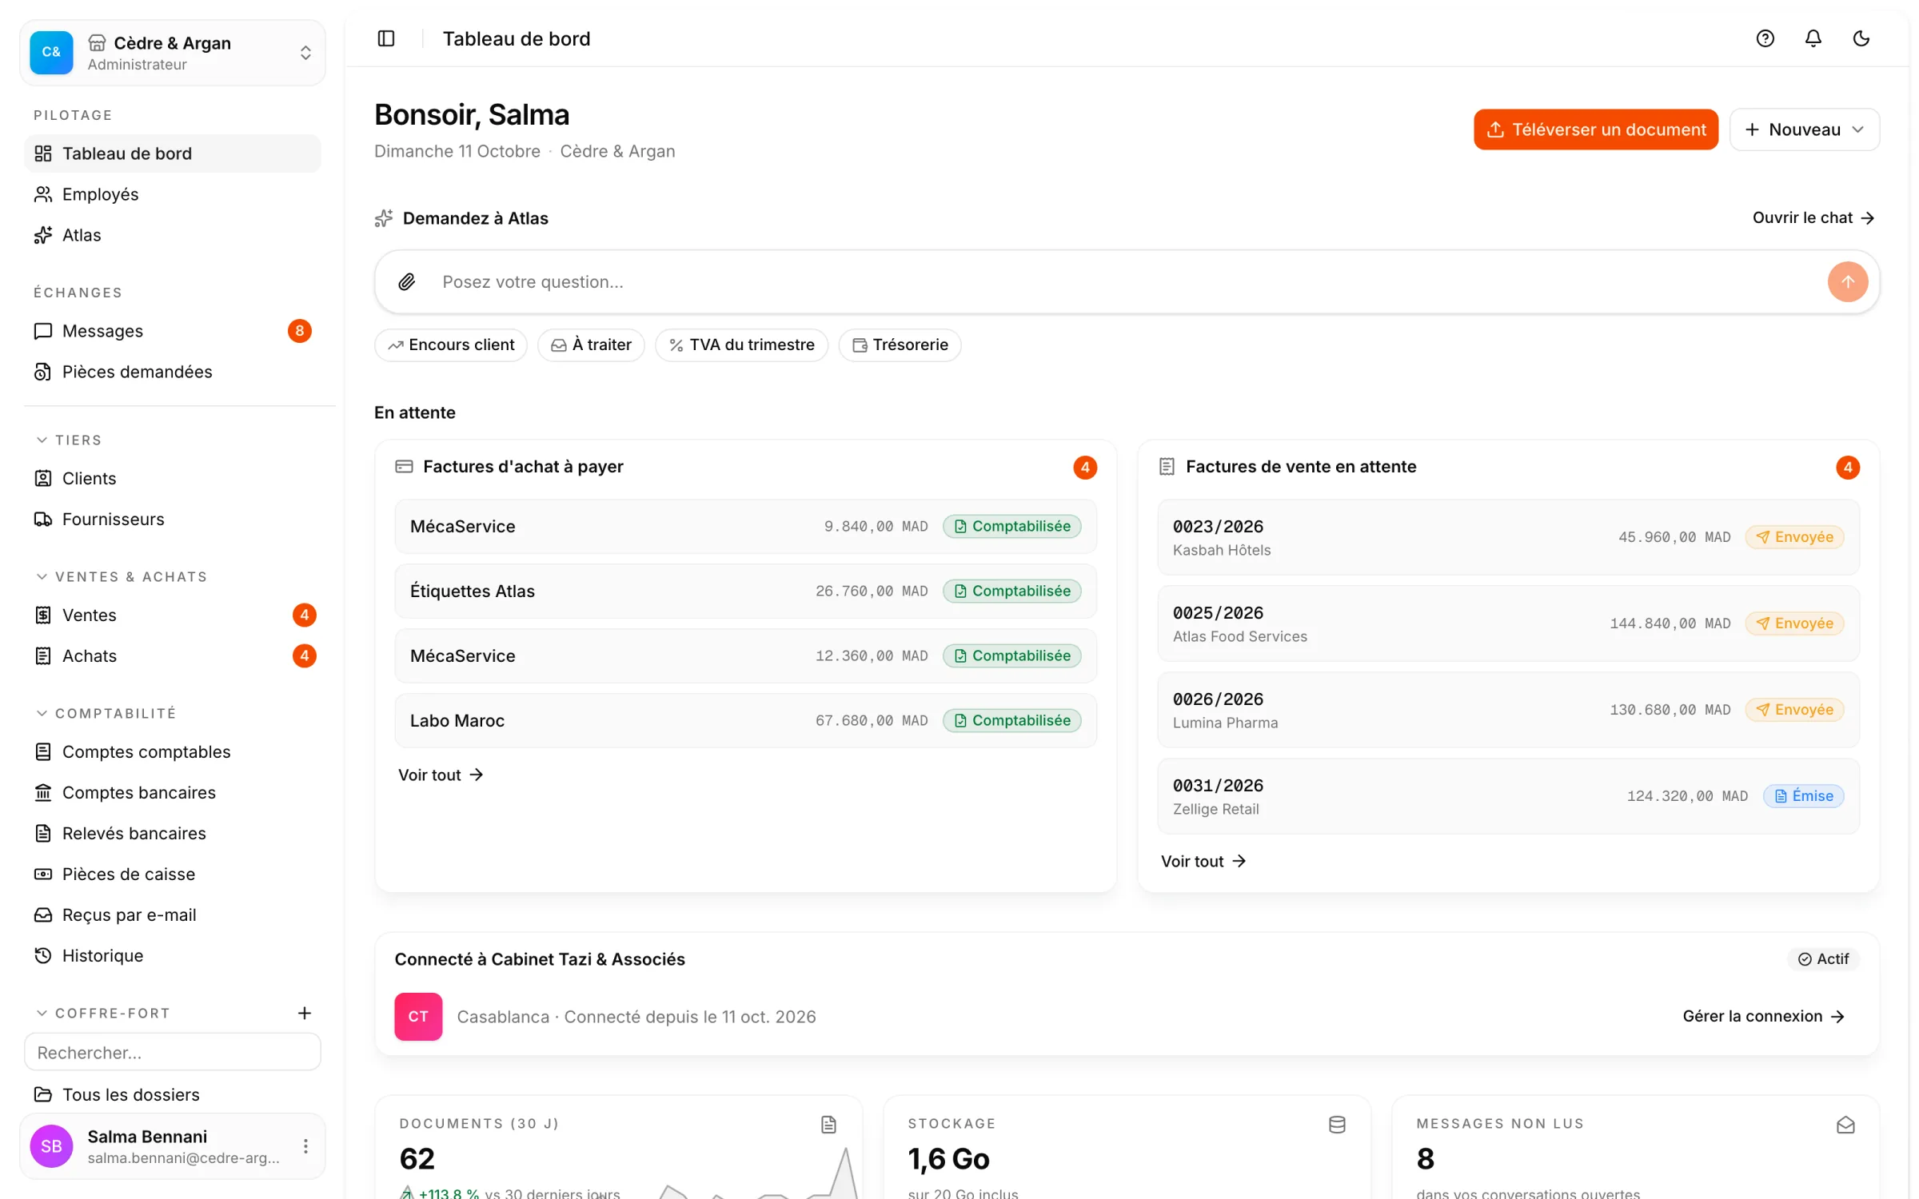
Task: Send the Atlas question arrow button
Action: click(1847, 281)
